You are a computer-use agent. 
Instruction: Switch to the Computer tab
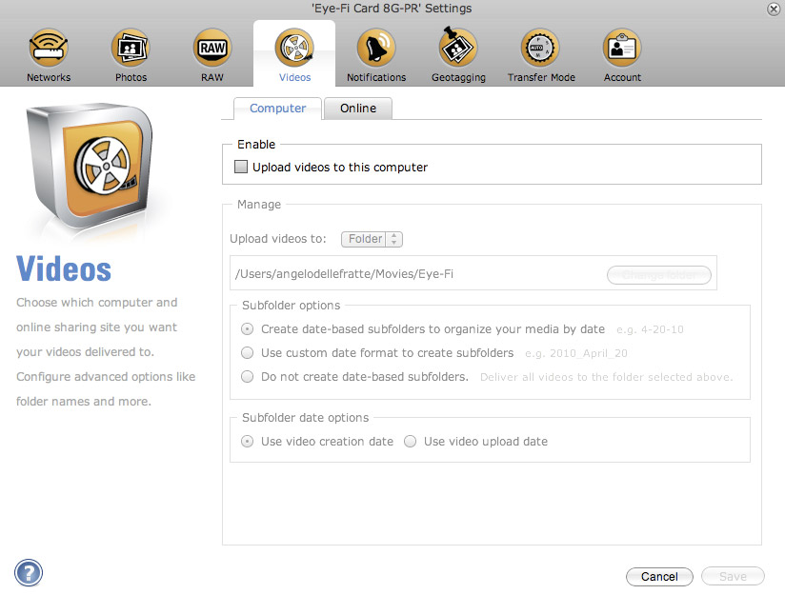pos(278,109)
